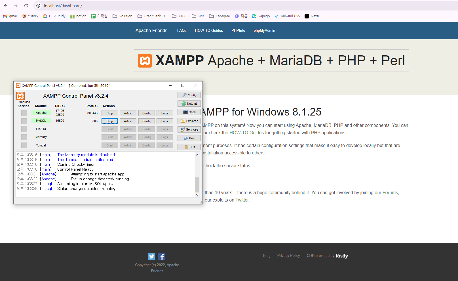Open PHPInfo navigation item
The width and height of the screenshot is (458, 281).
(x=238, y=30)
